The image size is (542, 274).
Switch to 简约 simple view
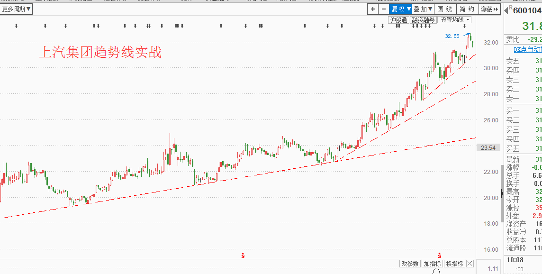tap(467, 9)
